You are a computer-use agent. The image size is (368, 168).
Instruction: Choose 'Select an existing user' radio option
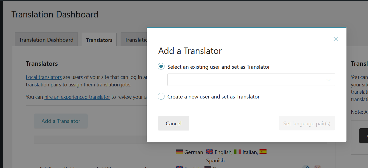[x=161, y=67]
